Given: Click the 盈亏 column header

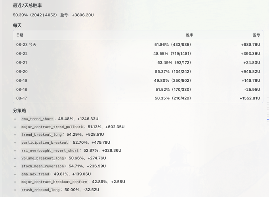Looking at the screenshot, I should (x=256, y=35).
